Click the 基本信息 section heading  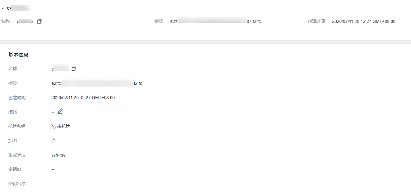[x=18, y=55]
